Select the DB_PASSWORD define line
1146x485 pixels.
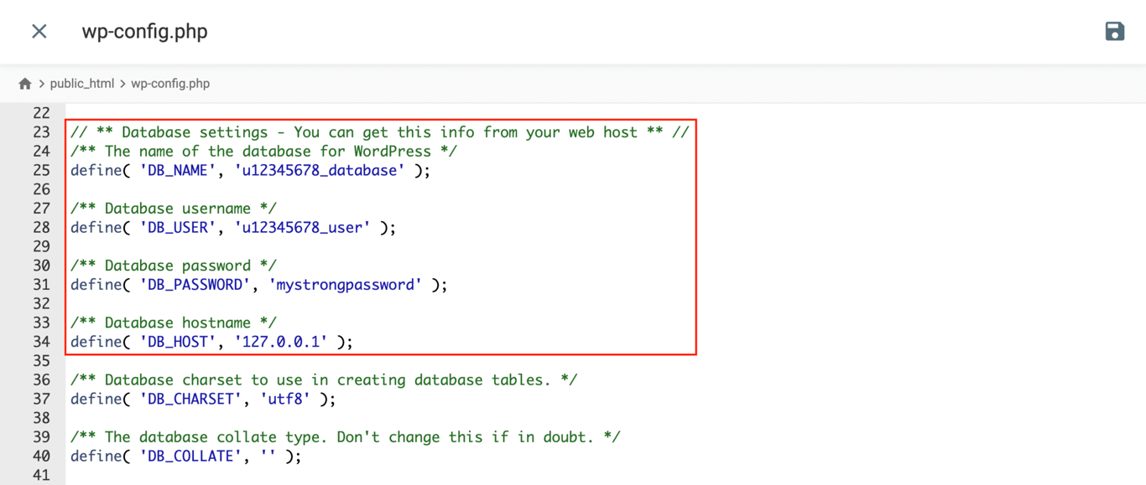258,284
